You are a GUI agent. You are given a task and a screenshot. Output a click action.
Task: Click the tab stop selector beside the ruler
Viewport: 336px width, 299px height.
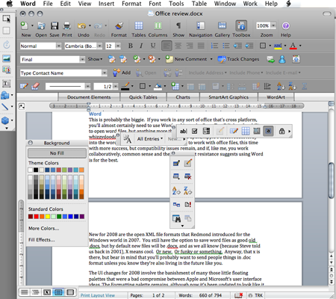[22, 106]
